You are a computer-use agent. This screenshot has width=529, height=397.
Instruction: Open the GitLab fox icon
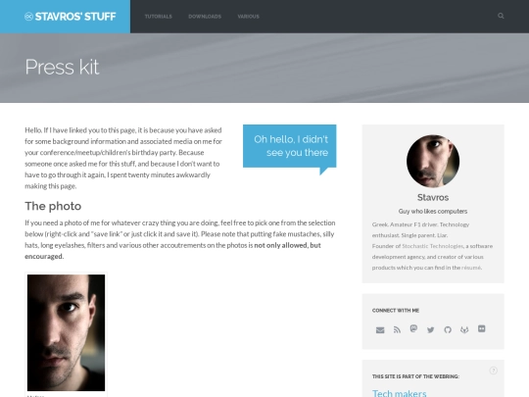[x=464, y=329]
